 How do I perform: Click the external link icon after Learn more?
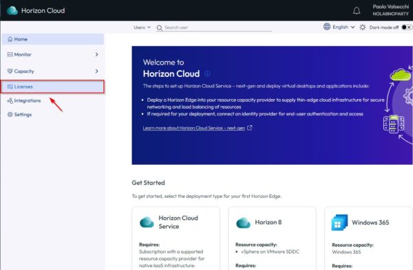click(x=249, y=128)
